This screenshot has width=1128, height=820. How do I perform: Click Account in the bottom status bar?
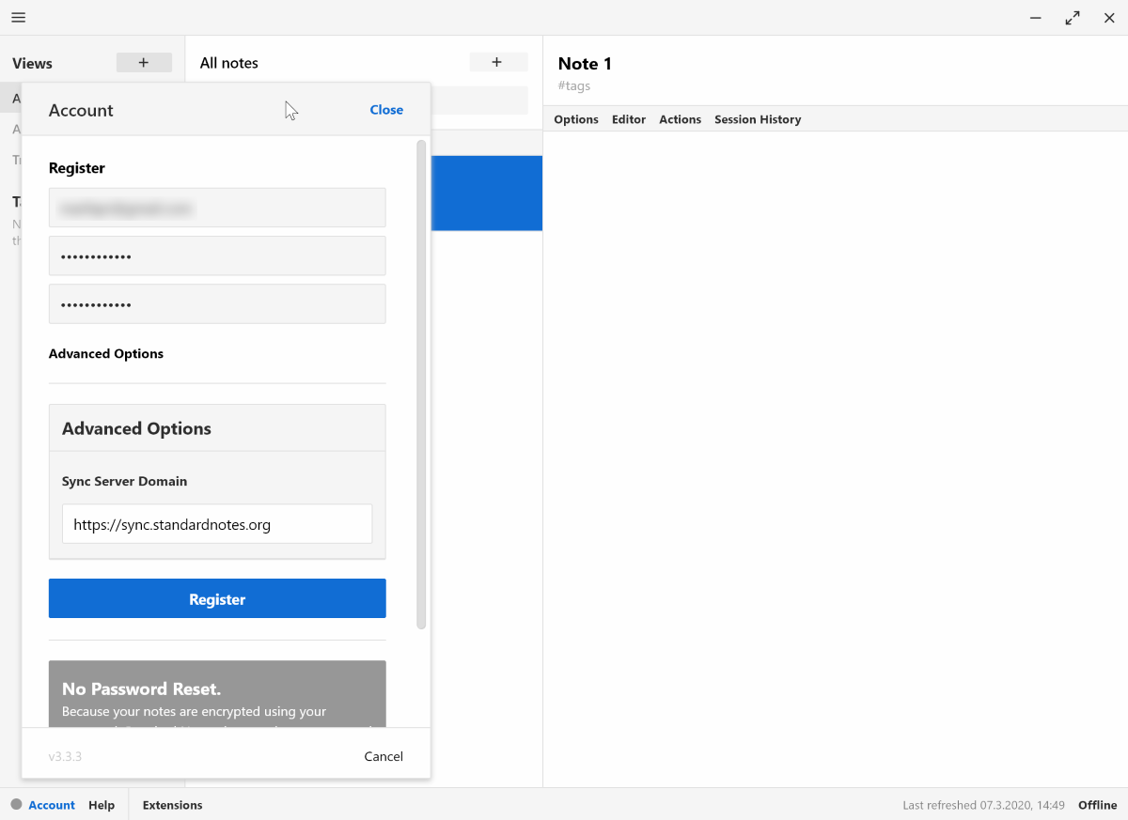point(51,805)
